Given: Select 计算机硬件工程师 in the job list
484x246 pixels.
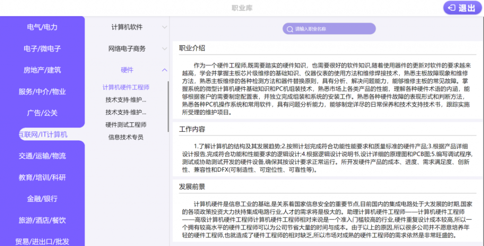Looking at the screenshot, I should [126, 87].
